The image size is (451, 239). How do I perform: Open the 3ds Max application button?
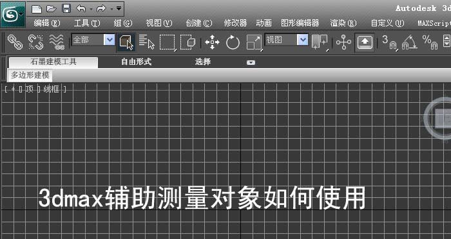click(x=13, y=14)
